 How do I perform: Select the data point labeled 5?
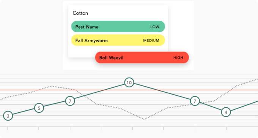tap(39, 108)
